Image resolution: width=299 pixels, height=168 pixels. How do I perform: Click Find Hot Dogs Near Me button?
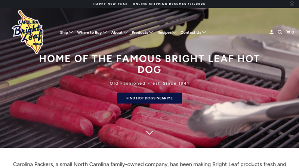(x=149, y=98)
